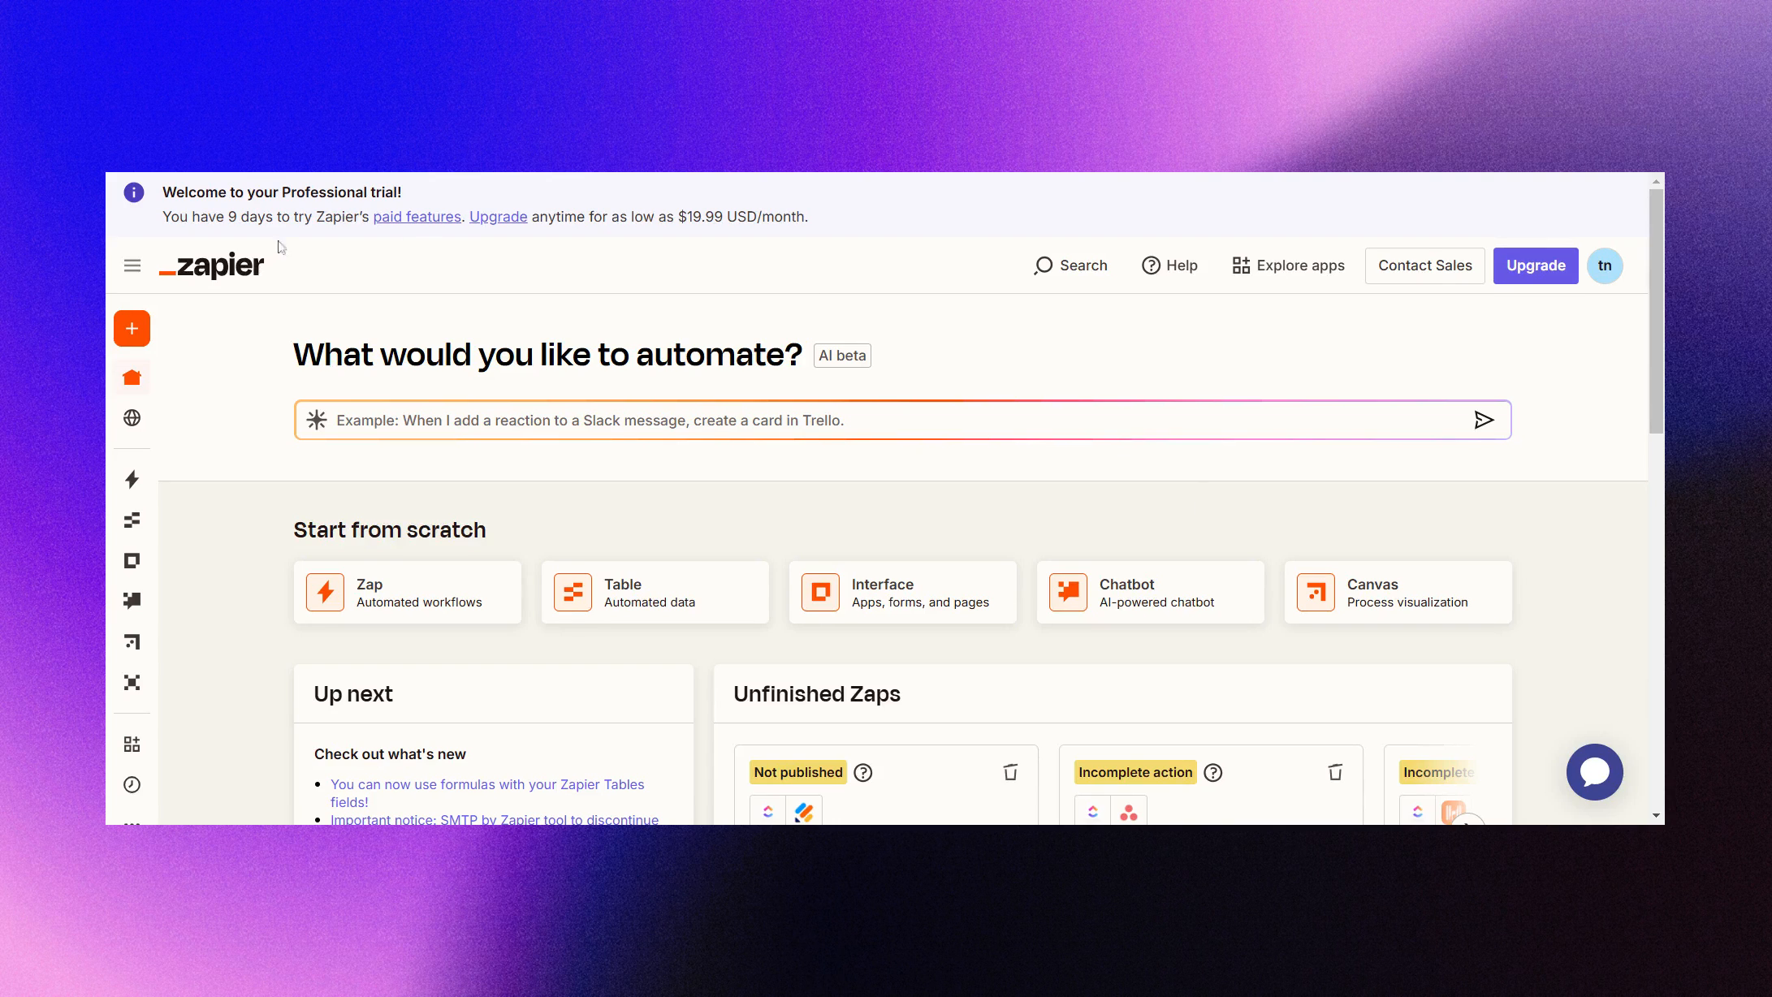Open App connections grid icon
The image size is (1772, 997).
click(132, 744)
